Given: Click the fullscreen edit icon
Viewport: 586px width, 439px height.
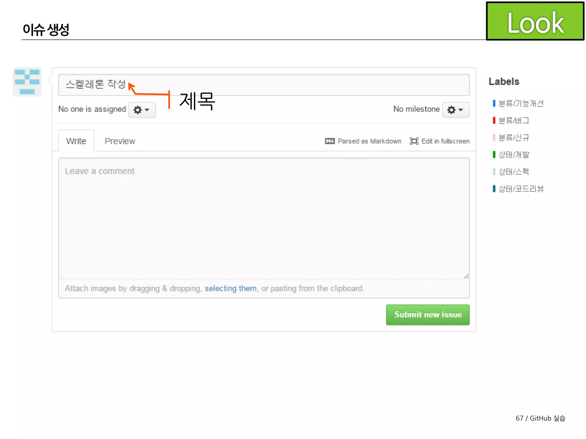Looking at the screenshot, I should point(414,141).
